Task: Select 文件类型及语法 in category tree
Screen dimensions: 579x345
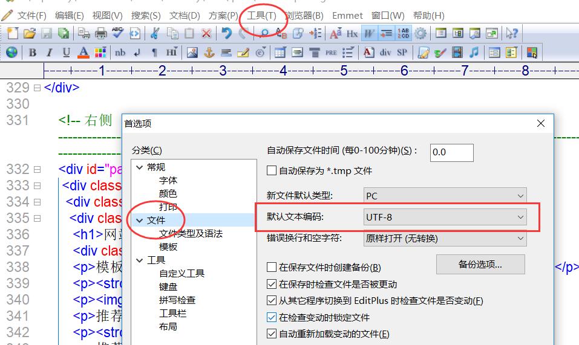Action: click(x=191, y=233)
